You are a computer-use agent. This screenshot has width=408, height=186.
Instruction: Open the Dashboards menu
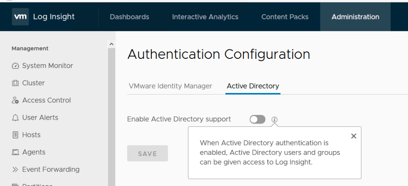tap(129, 17)
